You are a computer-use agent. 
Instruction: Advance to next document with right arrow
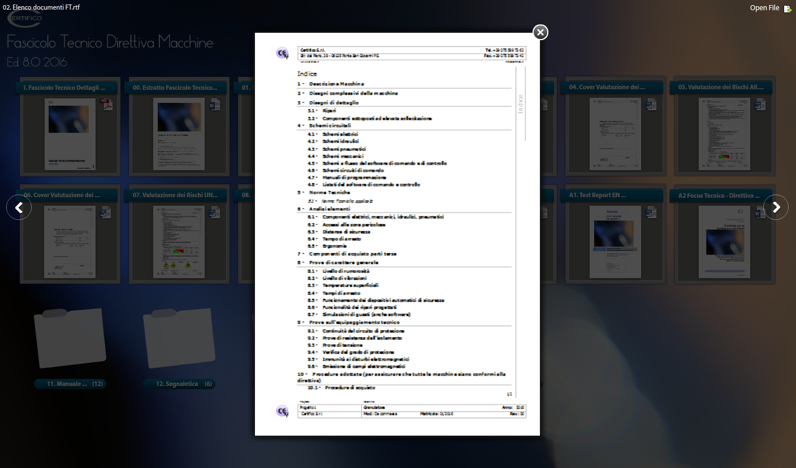776,207
